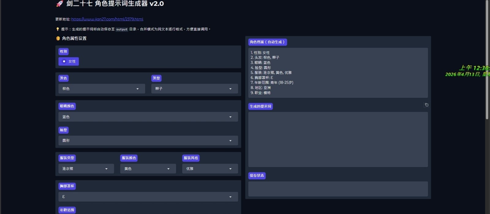Image resolution: width=490 pixels, height=214 pixels.
Task: Click the light bulb tip icon
Action: [58, 29]
